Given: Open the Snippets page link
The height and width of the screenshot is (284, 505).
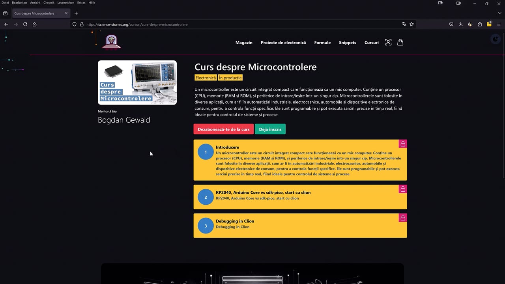Looking at the screenshot, I should [x=348, y=43].
